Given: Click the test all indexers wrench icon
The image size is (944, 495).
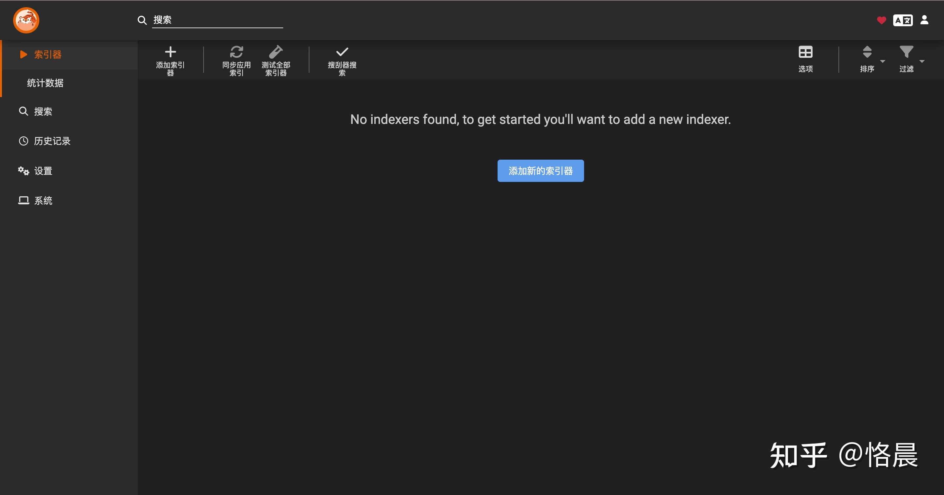Looking at the screenshot, I should click(x=276, y=52).
